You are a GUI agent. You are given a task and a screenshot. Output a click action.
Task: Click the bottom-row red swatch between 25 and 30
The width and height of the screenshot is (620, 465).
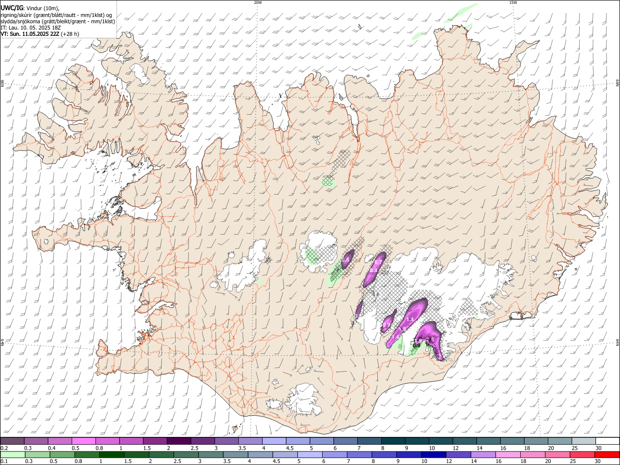point(583,454)
